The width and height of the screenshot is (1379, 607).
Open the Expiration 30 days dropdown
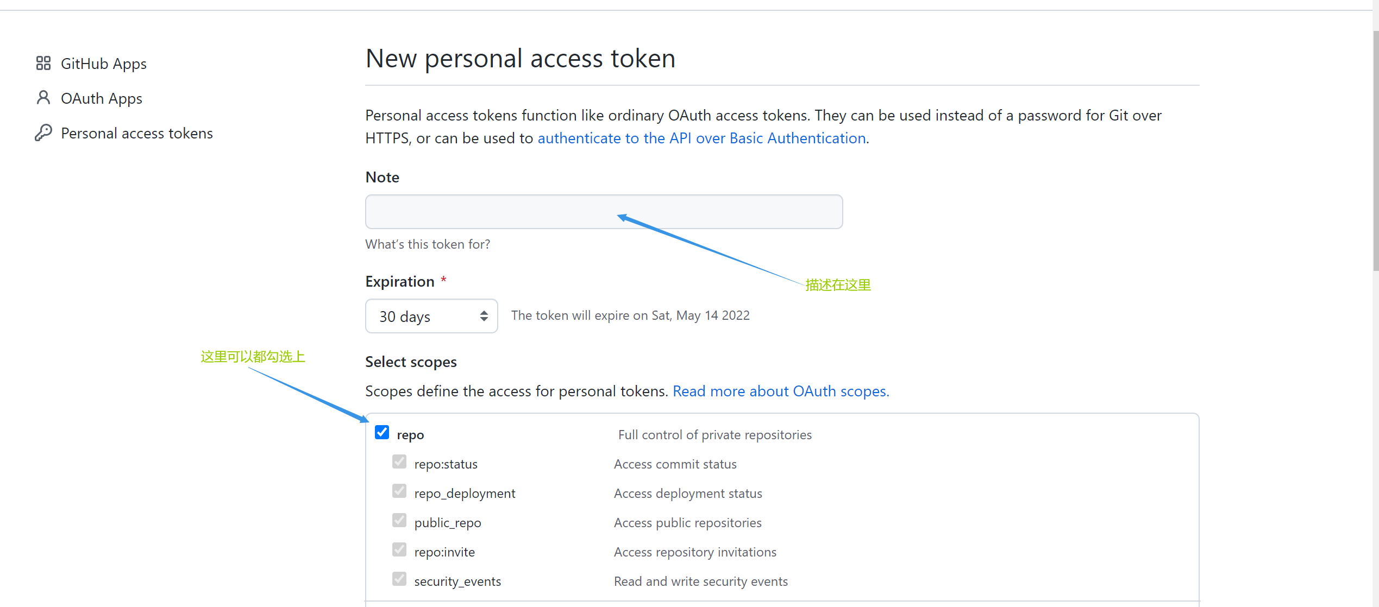tap(431, 316)
